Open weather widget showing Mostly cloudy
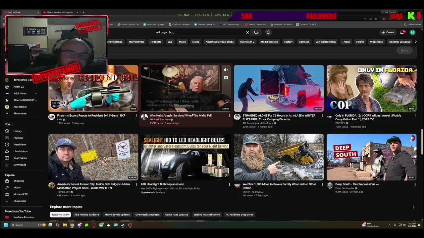Viewport: 424px width, 238px height. pos(370,225)
